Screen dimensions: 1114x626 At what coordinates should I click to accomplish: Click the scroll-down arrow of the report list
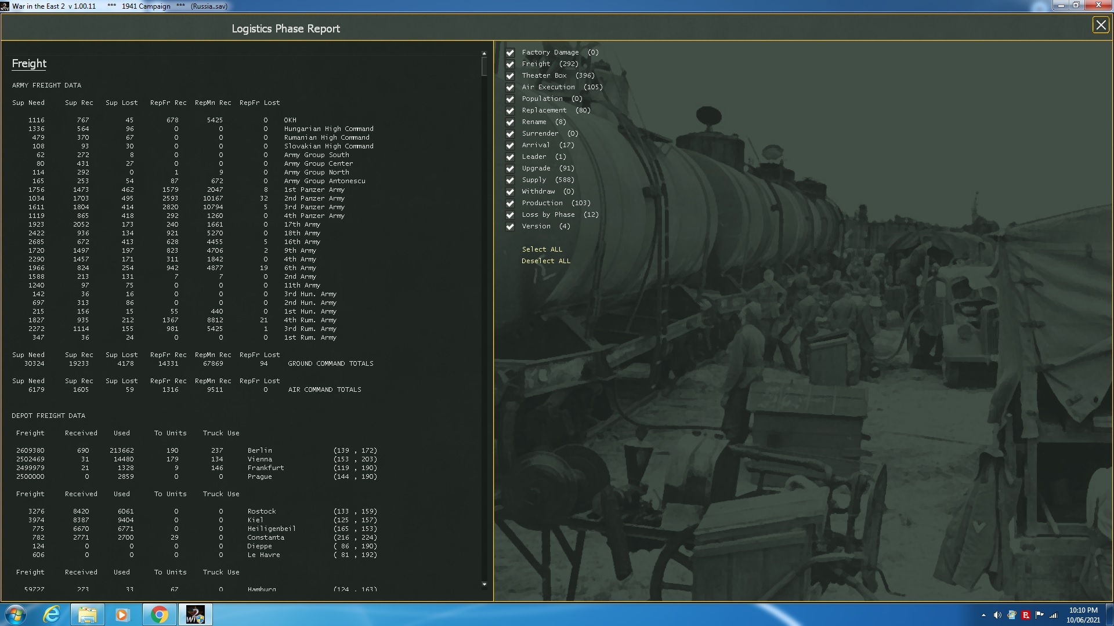click(x=483, y=583)
